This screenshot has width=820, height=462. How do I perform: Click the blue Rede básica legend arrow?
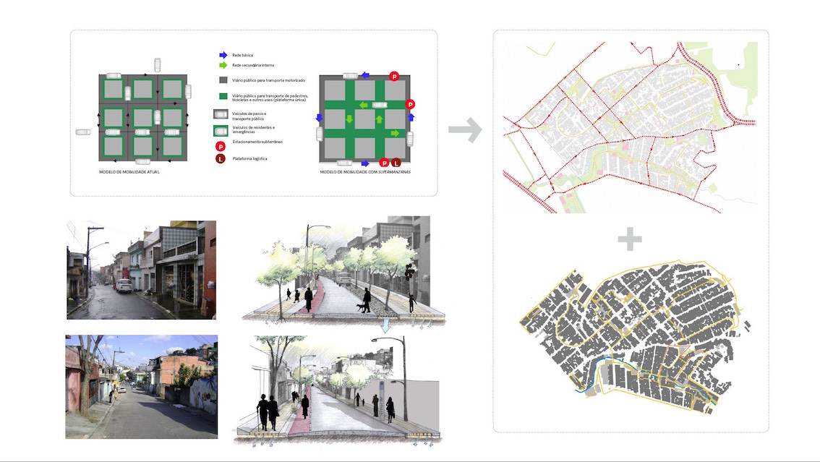(x=223, y=55)
